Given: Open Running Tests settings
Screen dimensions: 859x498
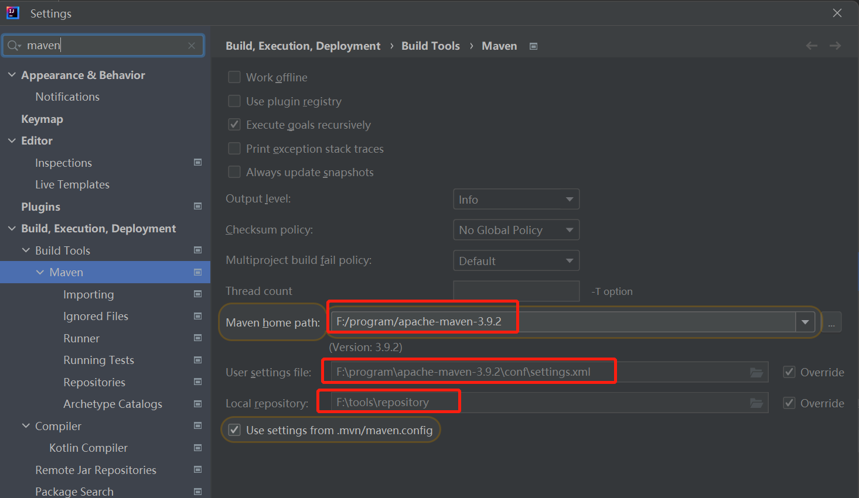Looking at the screenshot, I should point(98,360).
